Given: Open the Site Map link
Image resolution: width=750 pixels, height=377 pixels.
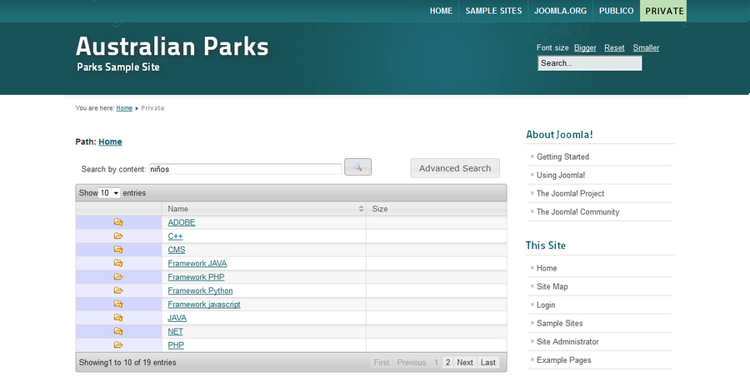Looking at the screenshot, I should pos(552,286).
